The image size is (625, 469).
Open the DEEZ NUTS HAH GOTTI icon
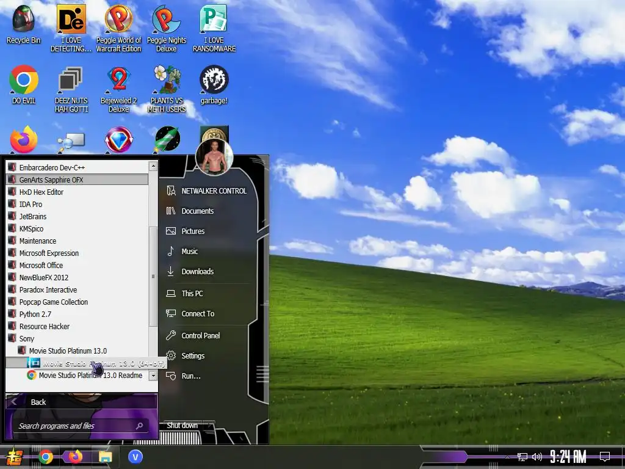[x=71, y=89]
